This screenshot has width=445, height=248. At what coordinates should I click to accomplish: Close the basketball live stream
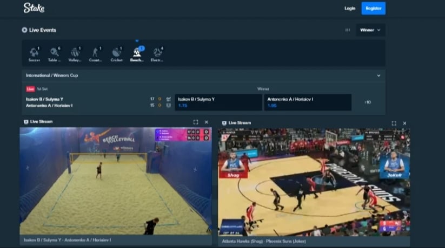tap(404, 123)
